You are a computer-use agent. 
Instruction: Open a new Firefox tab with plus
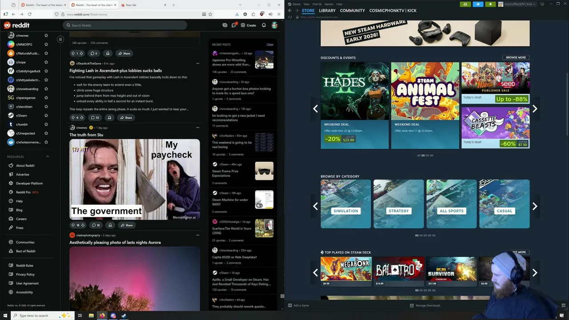(x=173, y=5)
